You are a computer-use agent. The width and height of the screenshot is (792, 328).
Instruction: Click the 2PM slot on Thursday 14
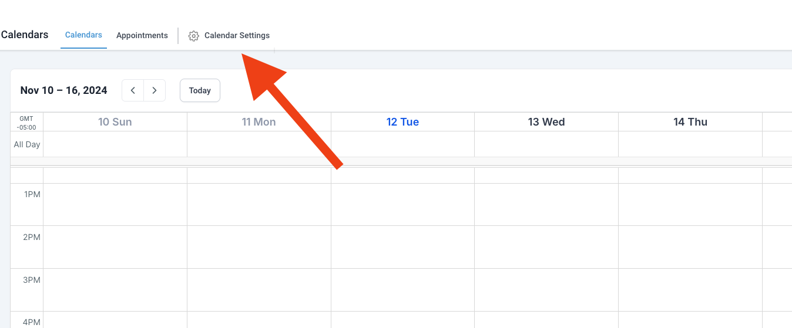(x=690, y=247)
